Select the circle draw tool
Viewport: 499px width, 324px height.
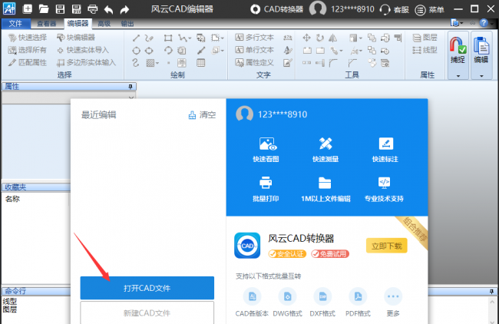(x=136, y=50)
